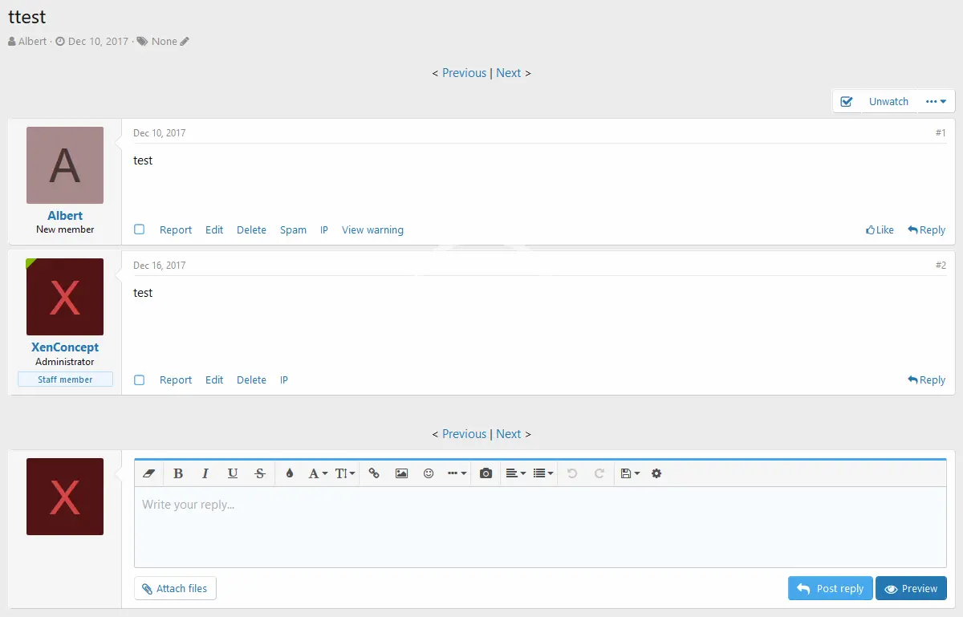Apply strikethrough formatting
This screenshot has width=963, height=617.
(259, 473)
